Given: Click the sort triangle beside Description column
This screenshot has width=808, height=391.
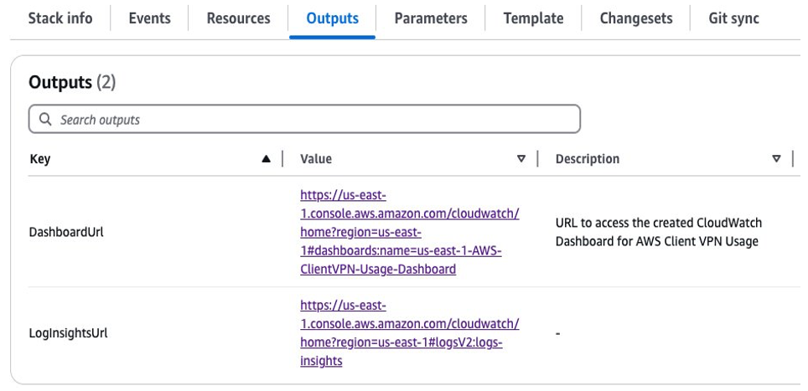Looking at the screenshot, I should [x=776, y=159].
